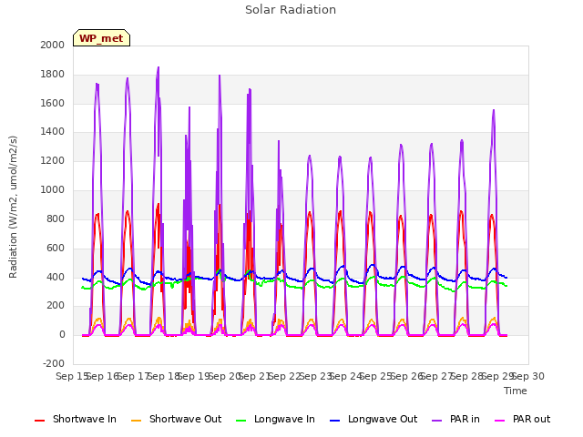Click the 800 y-axis tick label

(56, 218)
